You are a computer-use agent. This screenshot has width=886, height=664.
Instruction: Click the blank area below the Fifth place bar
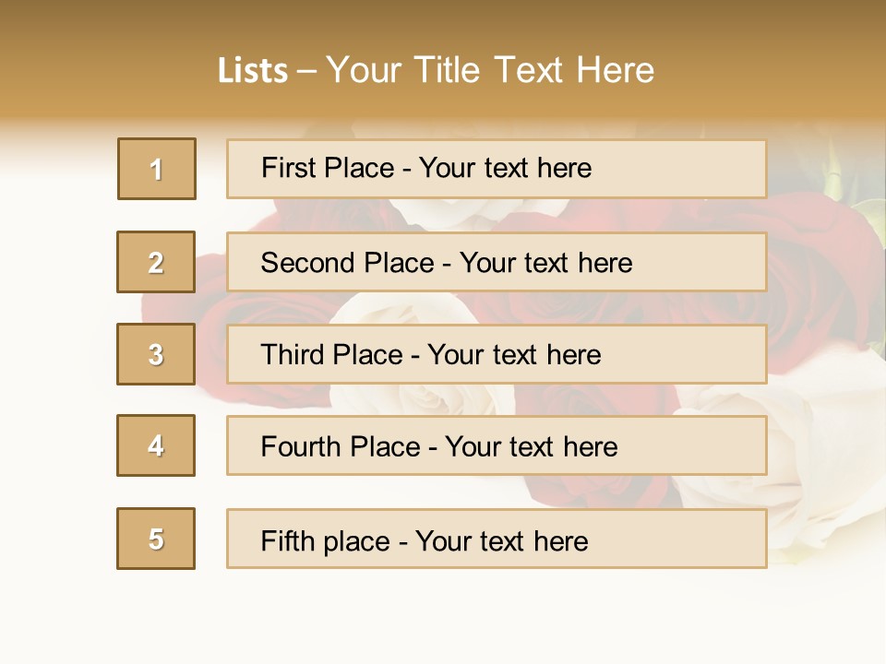pos(443,615)
